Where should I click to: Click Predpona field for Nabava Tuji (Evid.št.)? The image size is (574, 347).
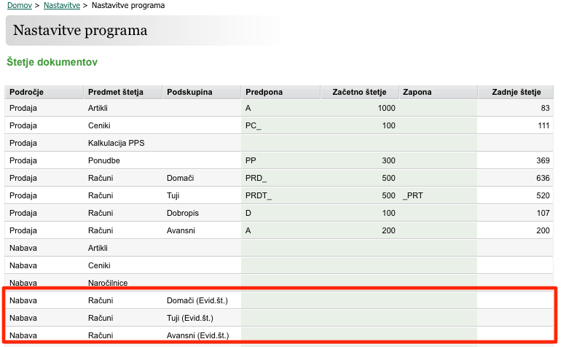tap(280, 318)
